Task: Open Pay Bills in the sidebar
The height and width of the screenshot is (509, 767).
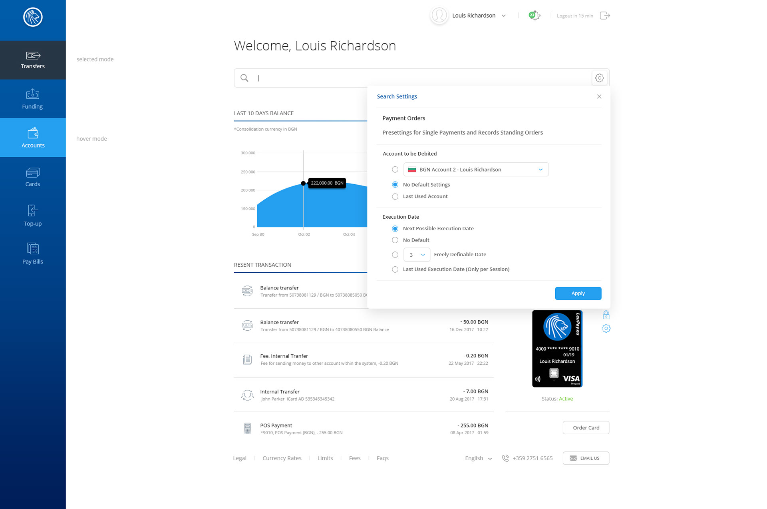Action: pos(33,254)
